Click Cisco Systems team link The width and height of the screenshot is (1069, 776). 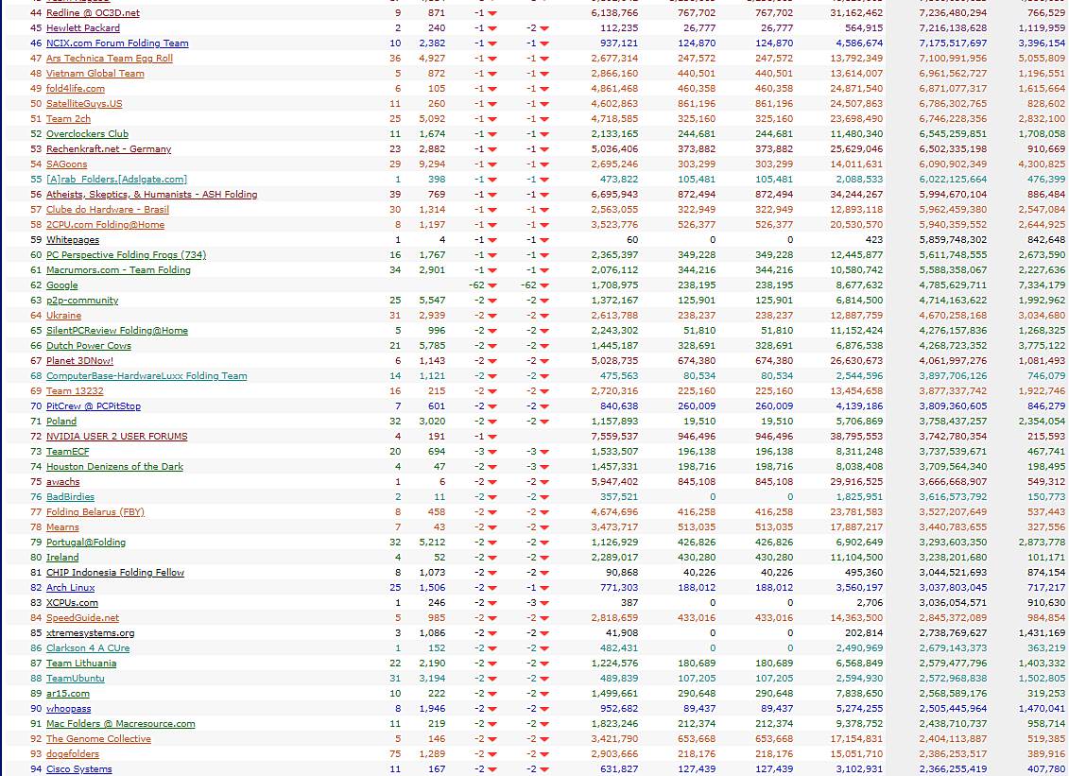click(79, 769)
